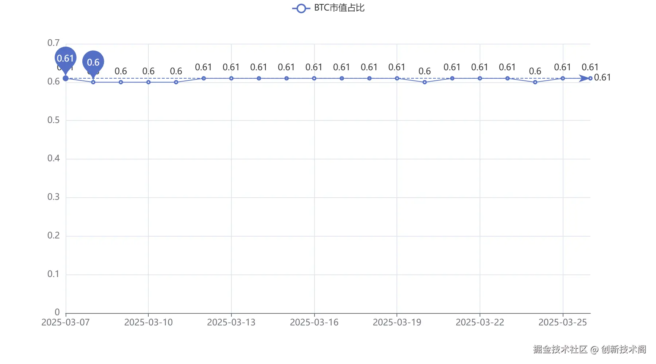Click the 0.5 y-axis label
Screen dimensions: 656x364
(54, 120)
